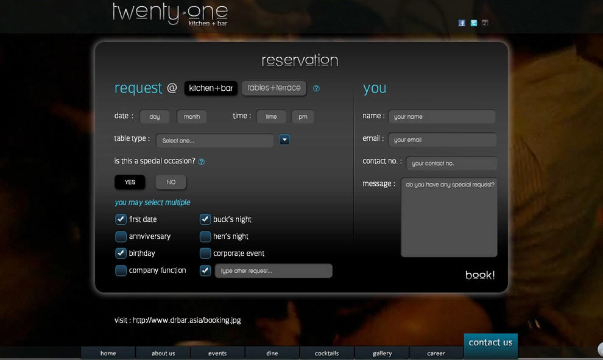The height and width of the screenshot is (360, 603).
Task: Check the anniversary checkbox
Action: pos(121,236)
